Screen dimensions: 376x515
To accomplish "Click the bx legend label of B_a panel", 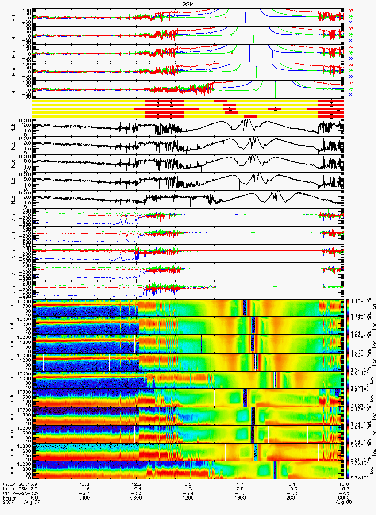I will [x=351, y=94].
